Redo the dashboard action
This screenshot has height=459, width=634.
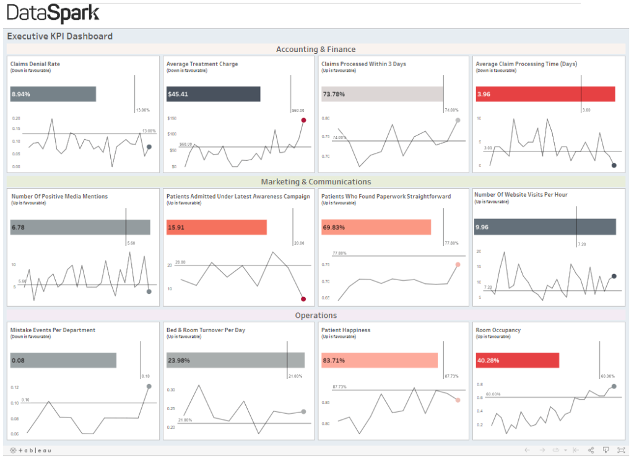pos(542,450)
